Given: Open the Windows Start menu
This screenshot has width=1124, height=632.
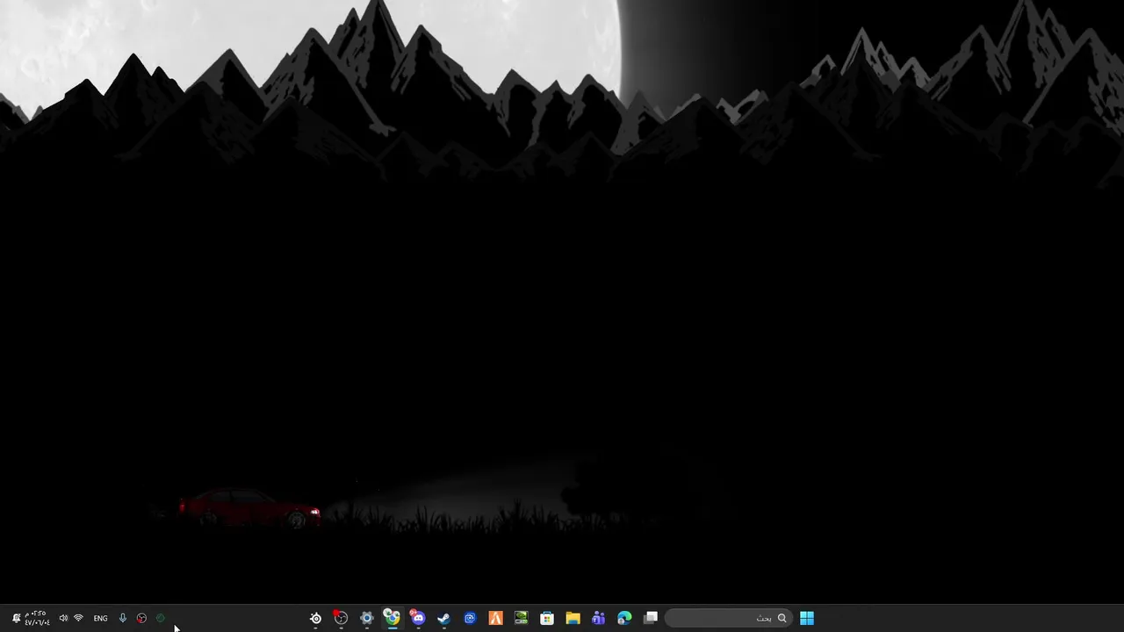Looking at the screenshot, I should pos(807,618).
